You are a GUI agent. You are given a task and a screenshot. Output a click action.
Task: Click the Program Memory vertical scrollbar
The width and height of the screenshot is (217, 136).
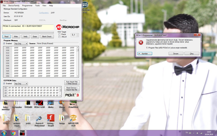pos(78,62)
